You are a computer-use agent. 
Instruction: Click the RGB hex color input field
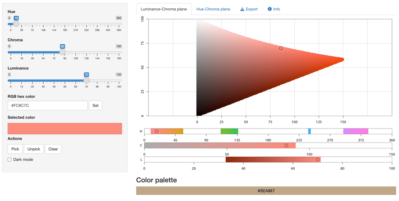[47, 106]
